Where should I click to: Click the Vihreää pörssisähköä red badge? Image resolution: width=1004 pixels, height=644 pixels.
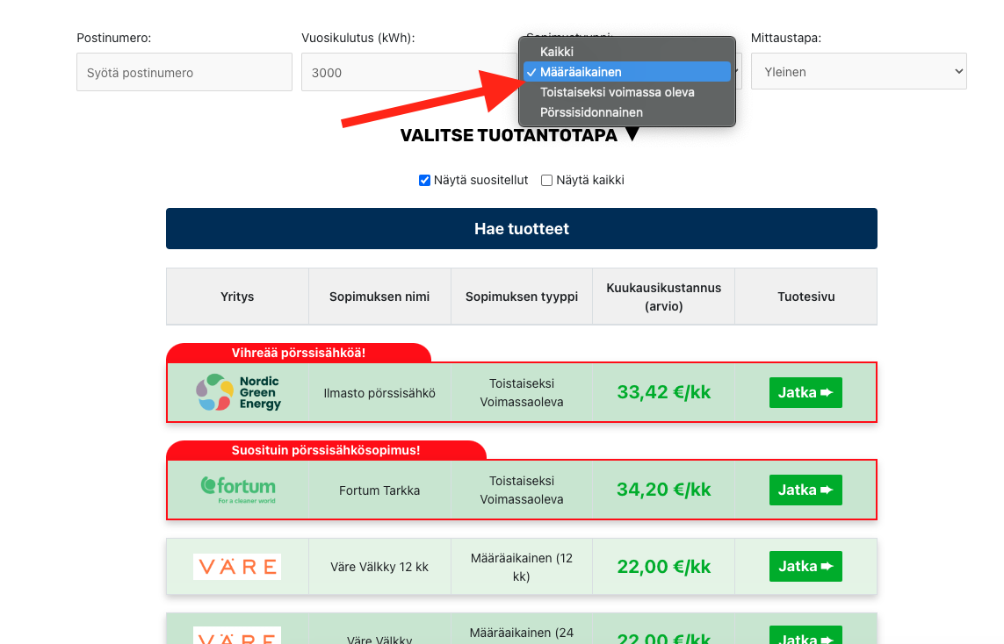tap(298, 352)
